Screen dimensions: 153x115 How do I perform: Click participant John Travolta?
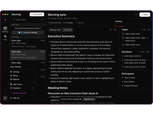[129, 78]
